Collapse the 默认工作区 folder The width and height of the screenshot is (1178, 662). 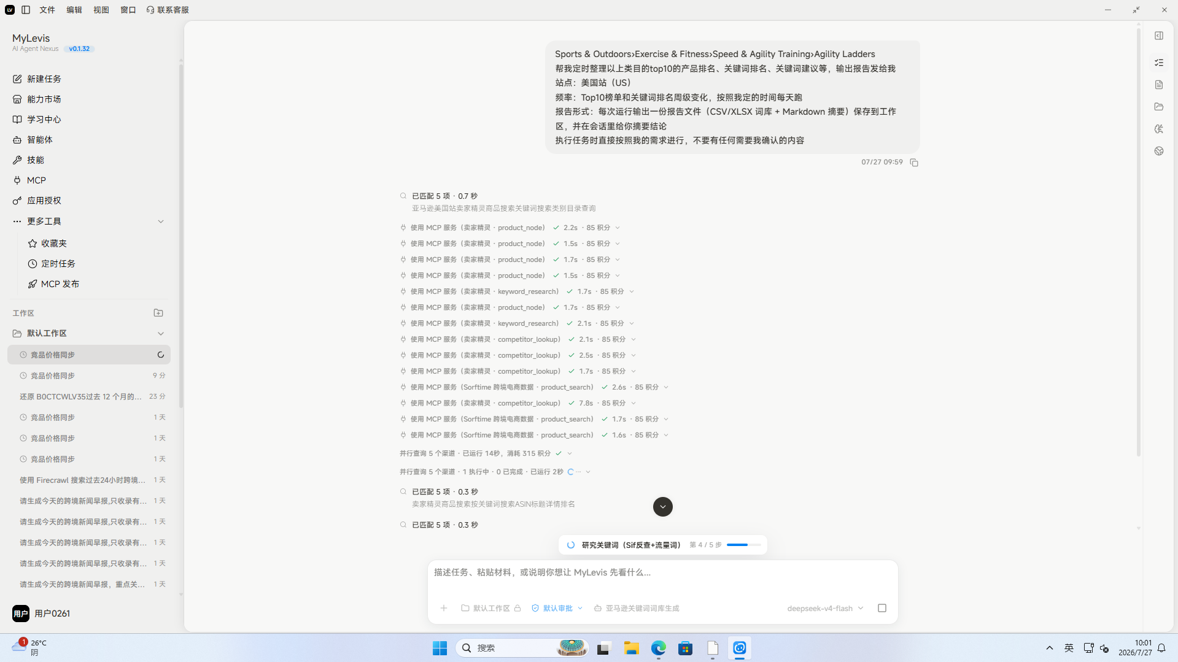[161, 334]
